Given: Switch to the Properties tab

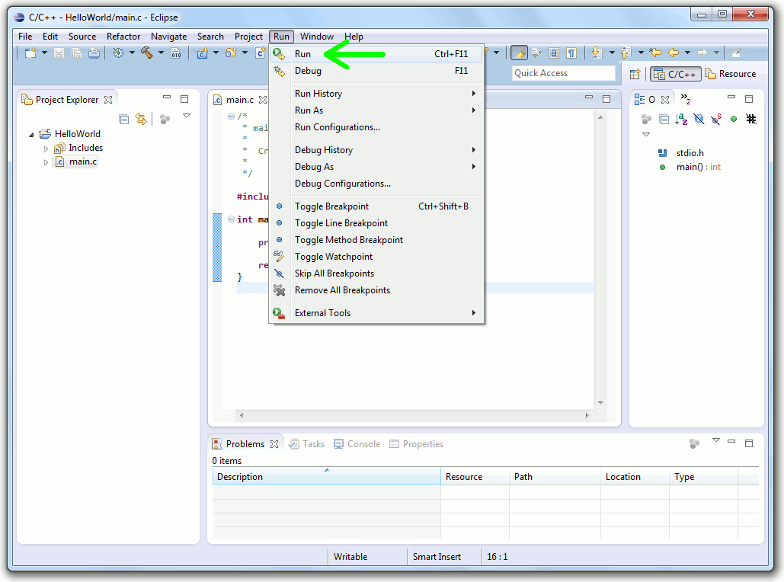Looking at the screenshot, I should (x=417, y=444).
